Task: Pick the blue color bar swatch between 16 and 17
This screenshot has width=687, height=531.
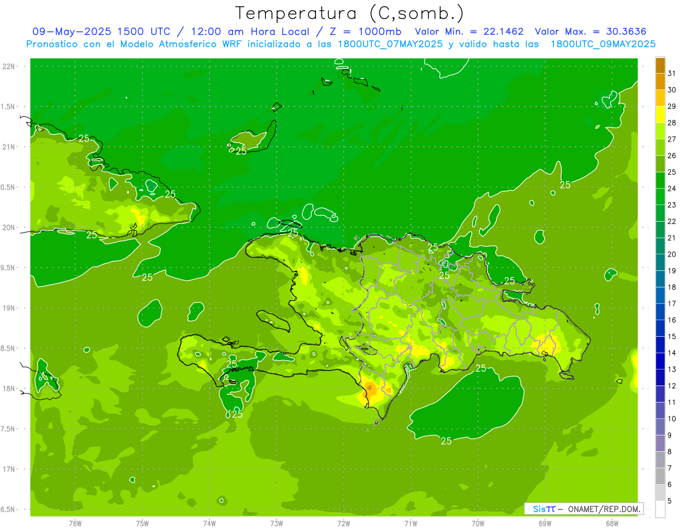Action: tap(660, 312)
